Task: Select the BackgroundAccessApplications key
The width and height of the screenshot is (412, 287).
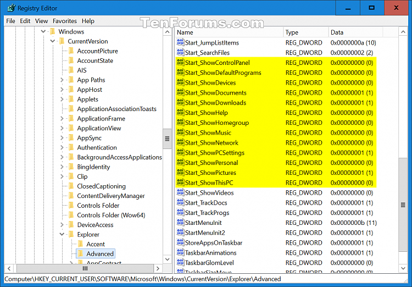Action: 120,157
